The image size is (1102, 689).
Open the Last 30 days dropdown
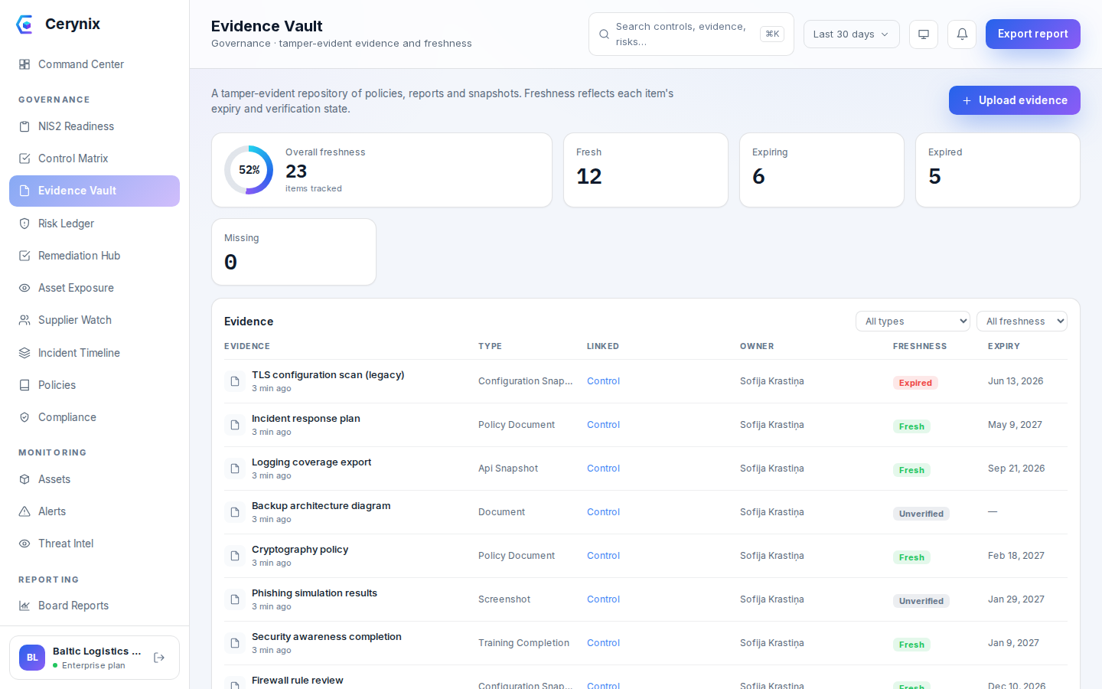851,34
